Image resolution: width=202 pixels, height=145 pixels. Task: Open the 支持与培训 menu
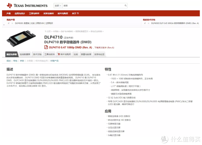pyautogui.click(x=48, y=13)
